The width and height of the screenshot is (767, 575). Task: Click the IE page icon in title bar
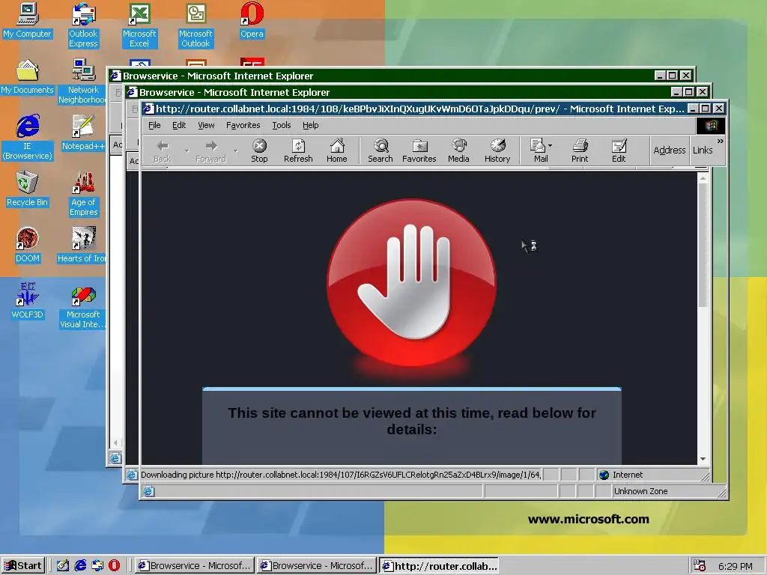149,109
